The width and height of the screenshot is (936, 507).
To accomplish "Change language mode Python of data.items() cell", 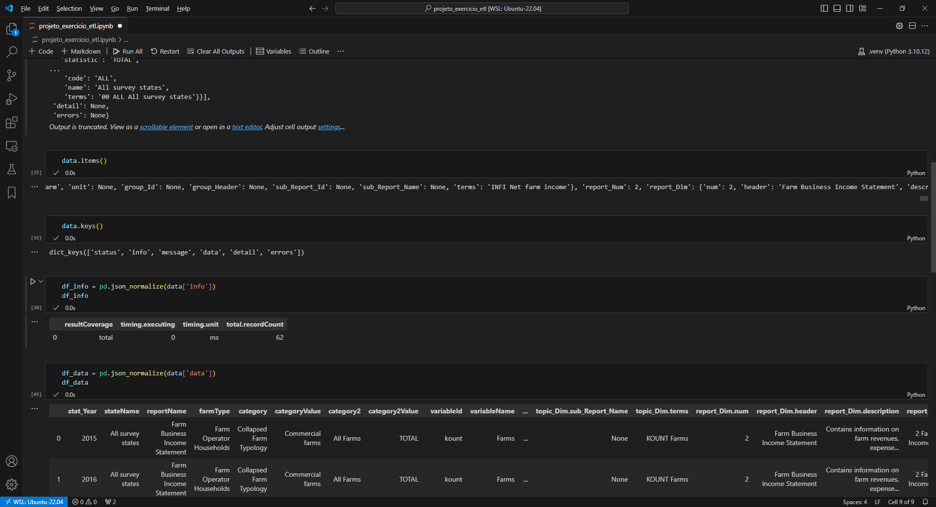I will pos(916,173).
